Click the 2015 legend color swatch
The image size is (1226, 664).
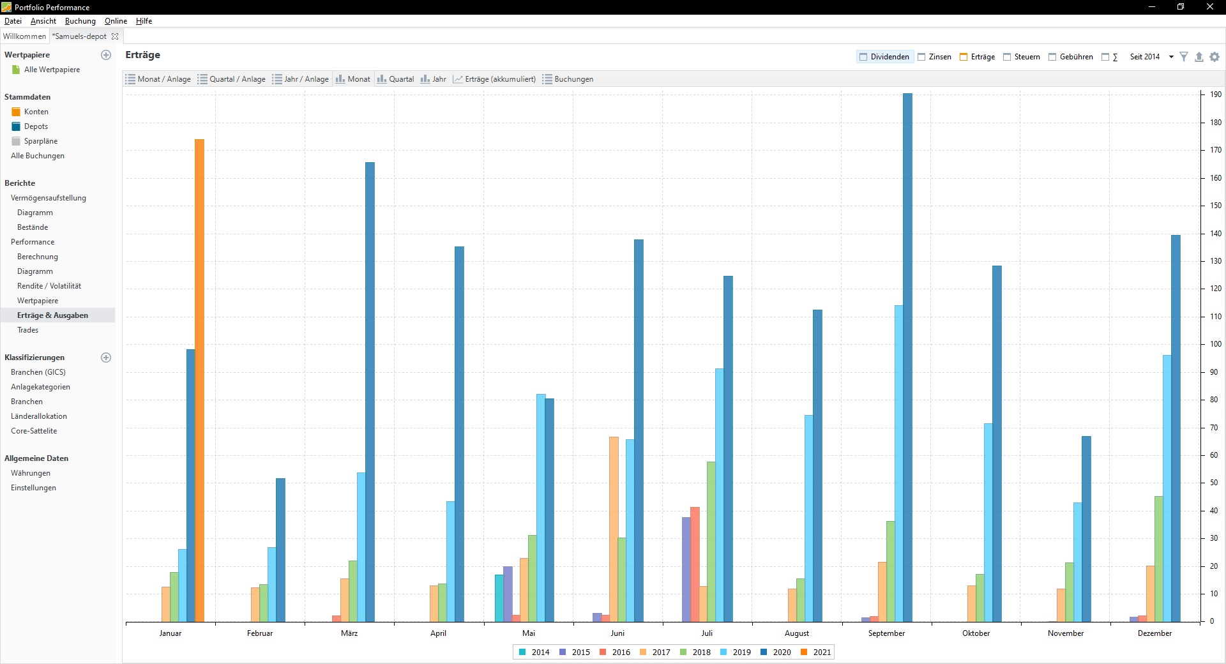(563, 652)
